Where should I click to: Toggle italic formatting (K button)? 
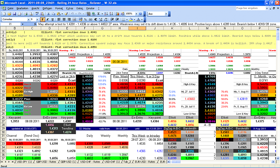(47, 19)
